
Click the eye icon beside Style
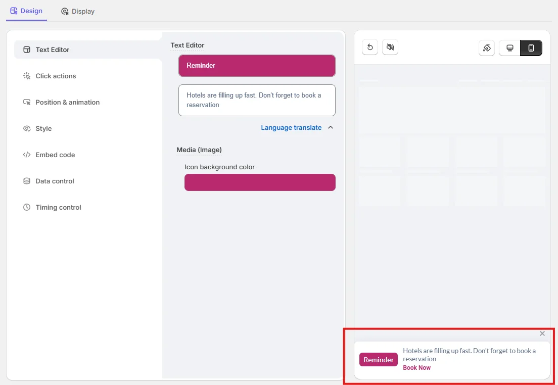point(27,128)
